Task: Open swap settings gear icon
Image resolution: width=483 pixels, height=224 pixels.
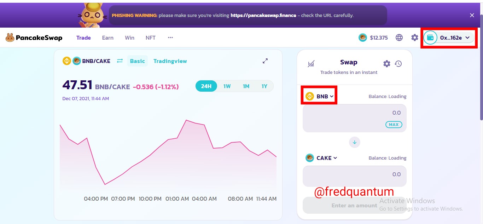Action: (x=387, y=64)
